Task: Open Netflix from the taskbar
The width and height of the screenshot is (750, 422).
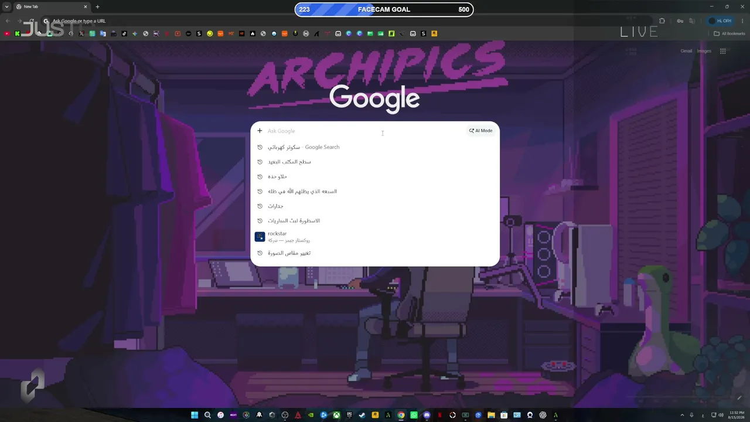Action: 439,415
